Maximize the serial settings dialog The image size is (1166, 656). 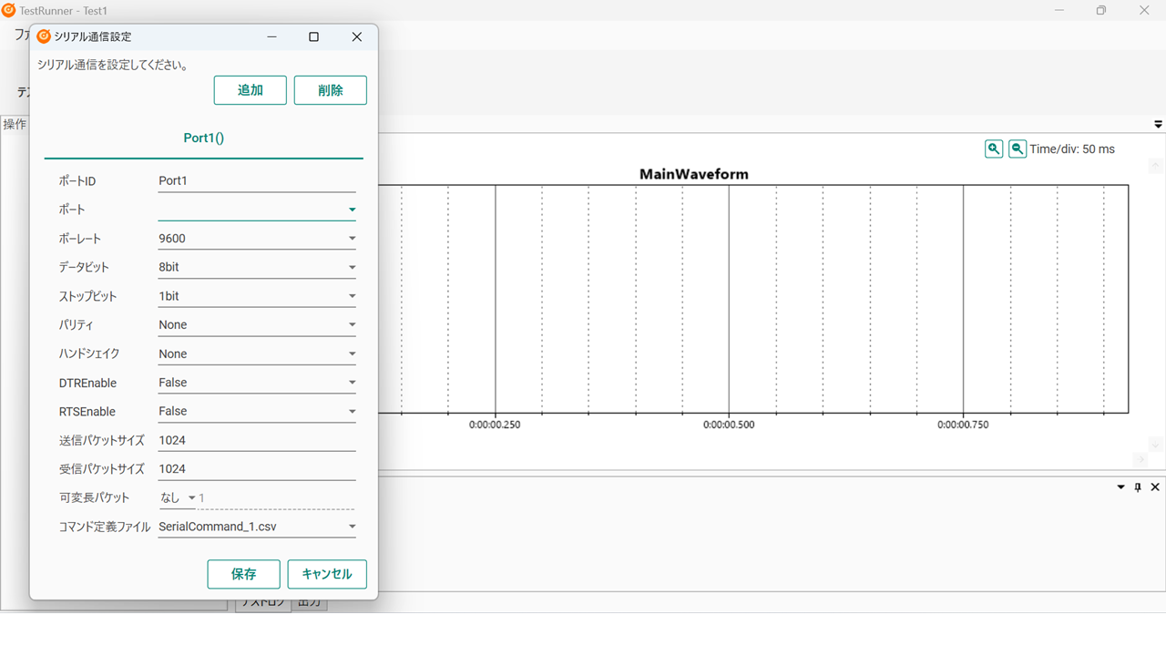(313, 36)
